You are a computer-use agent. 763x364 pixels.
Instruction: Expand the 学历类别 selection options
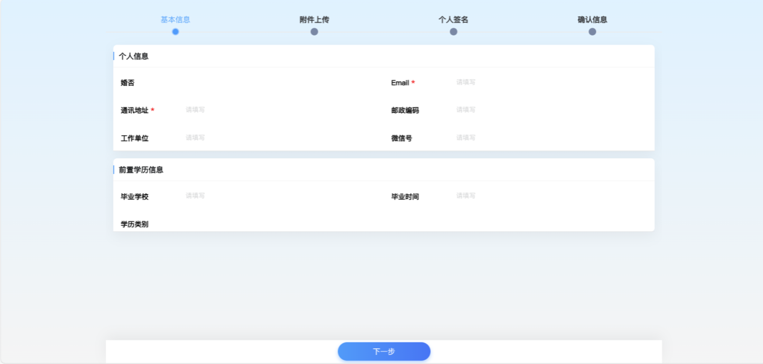click(x=199, y=223)
